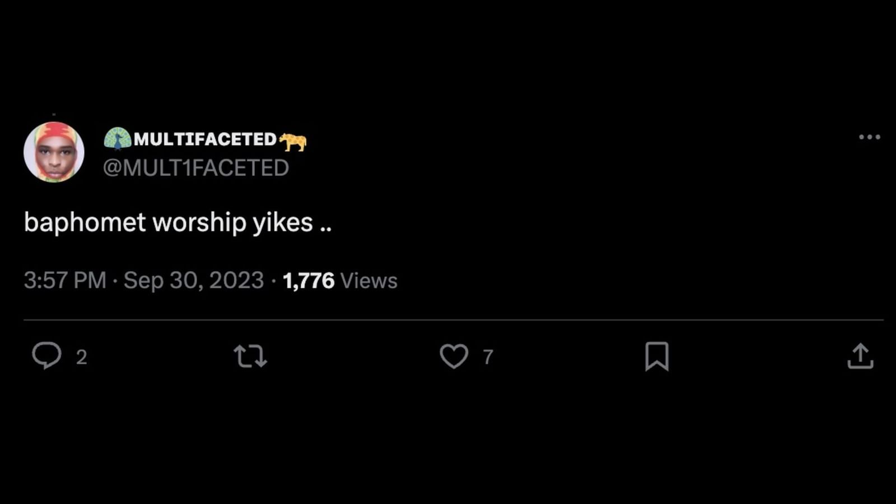Click the leopard emoji after MULTIFACETED
Image resolution: width=896 pixels, height=504 pixels.
click(x=293, y=141)
